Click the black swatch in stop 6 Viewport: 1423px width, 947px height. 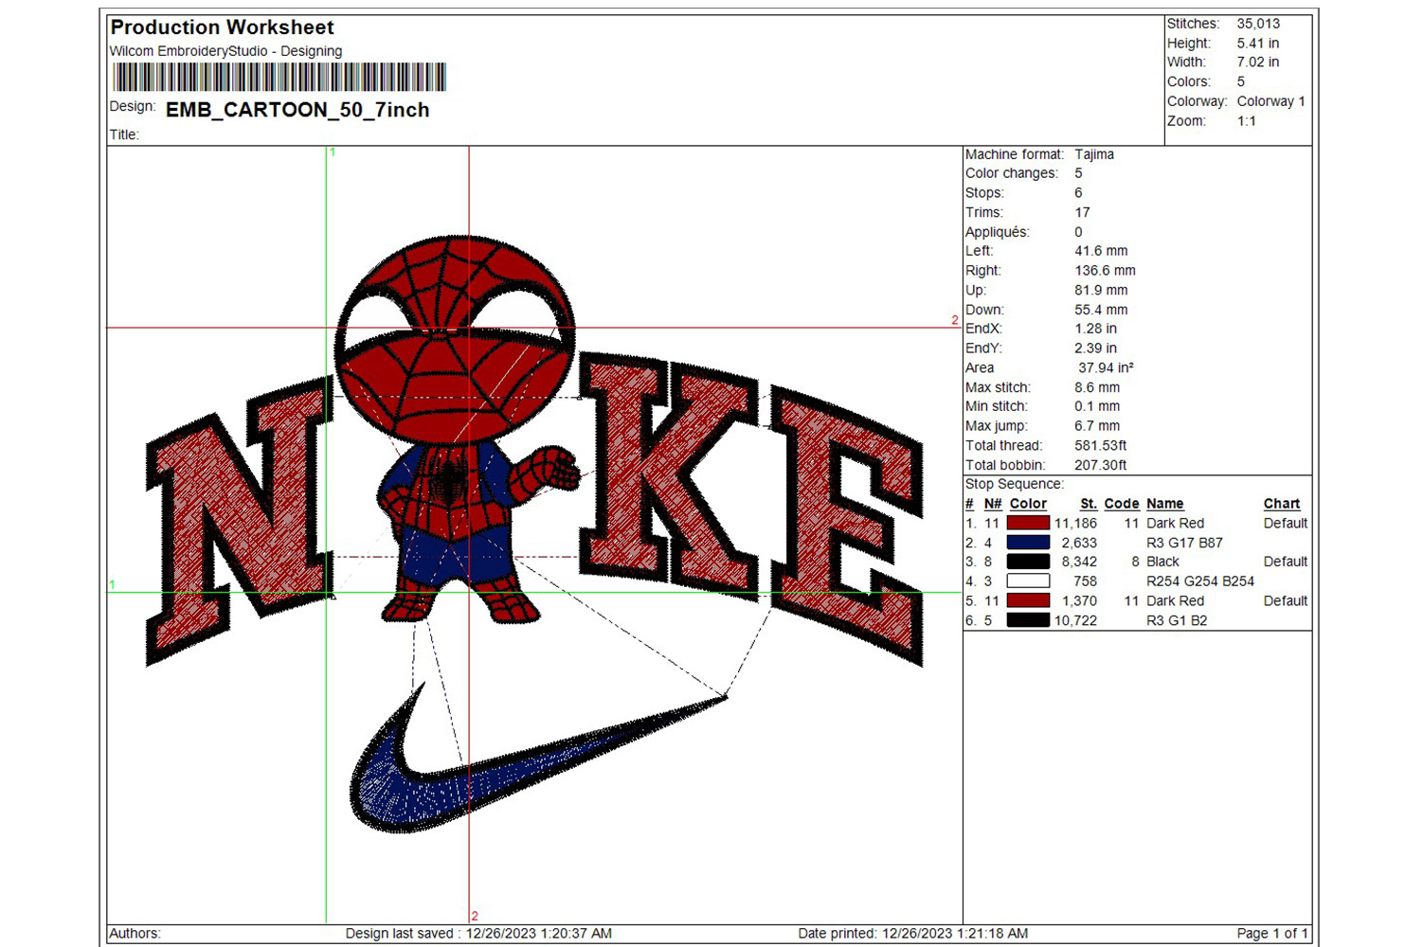point(1028,620)
